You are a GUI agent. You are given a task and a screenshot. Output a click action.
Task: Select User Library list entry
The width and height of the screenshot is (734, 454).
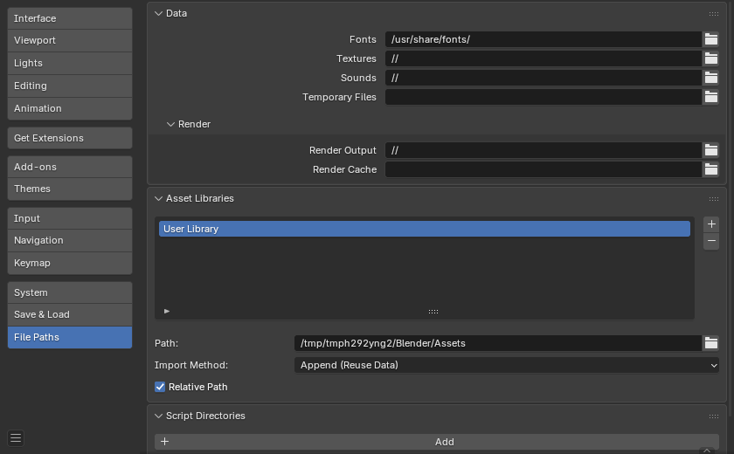[425, 229]
